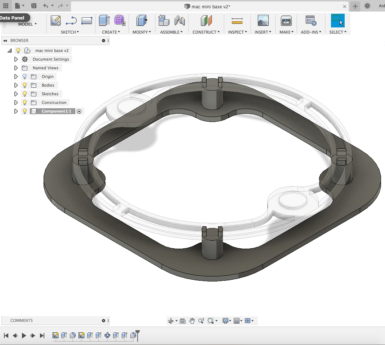Expand the Document Settings node
Screen dimensions: 385x345
(16, 59)
